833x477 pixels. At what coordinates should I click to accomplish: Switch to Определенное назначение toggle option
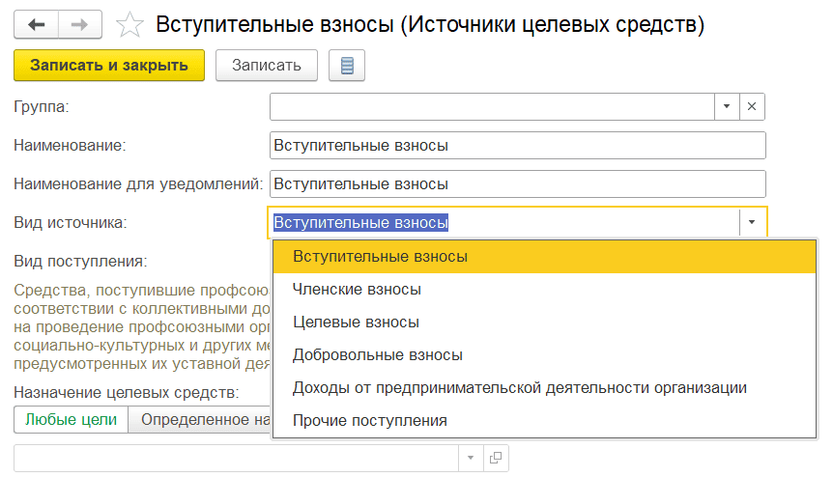tap(200, 420)
